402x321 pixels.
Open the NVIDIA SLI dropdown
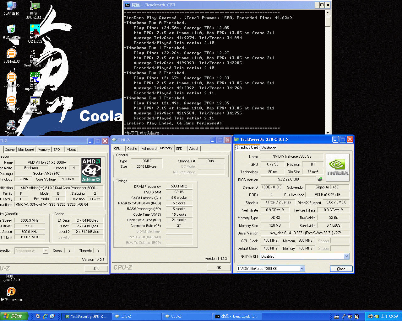click(346, 256)
